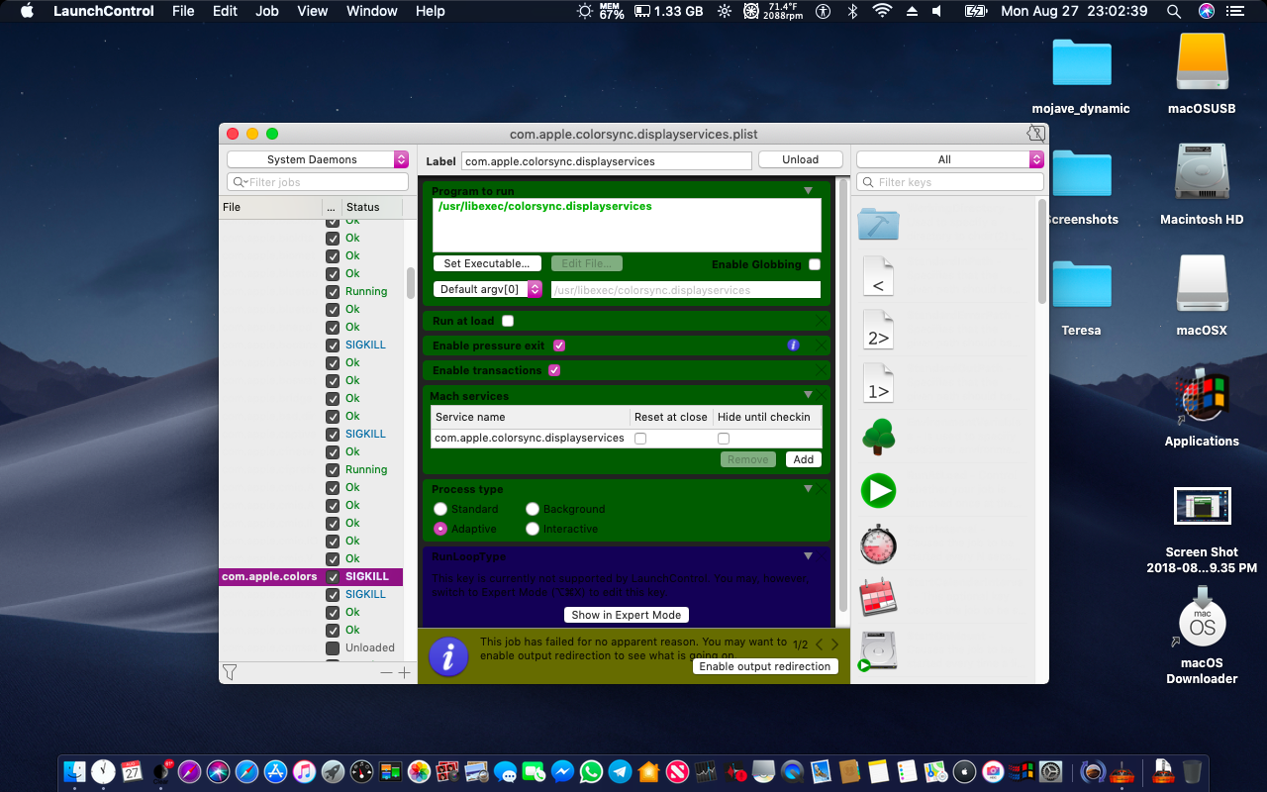Uncheck Enable transactions
The image size is (1267, 792).
click(554, 370)
